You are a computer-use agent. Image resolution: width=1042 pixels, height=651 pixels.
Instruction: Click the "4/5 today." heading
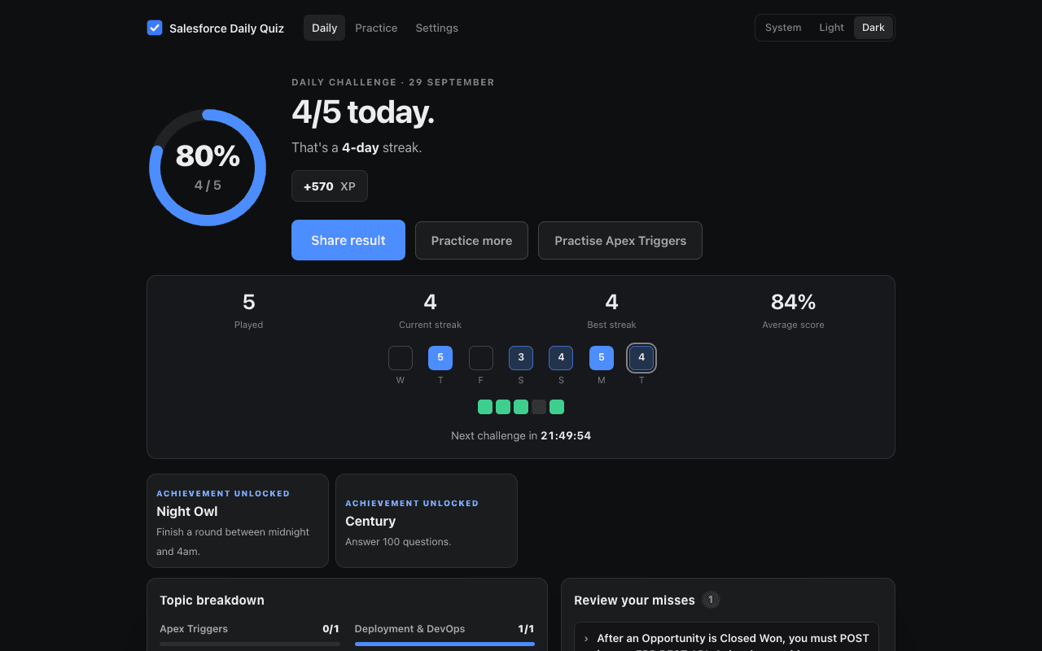(363, 112)
